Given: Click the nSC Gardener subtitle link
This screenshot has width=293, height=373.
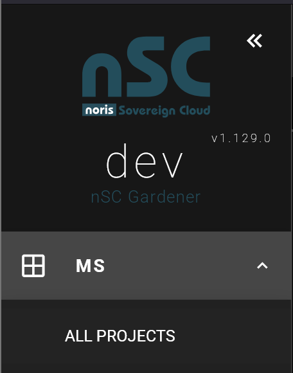Looking at the screenshot, I should coord(146,197).
